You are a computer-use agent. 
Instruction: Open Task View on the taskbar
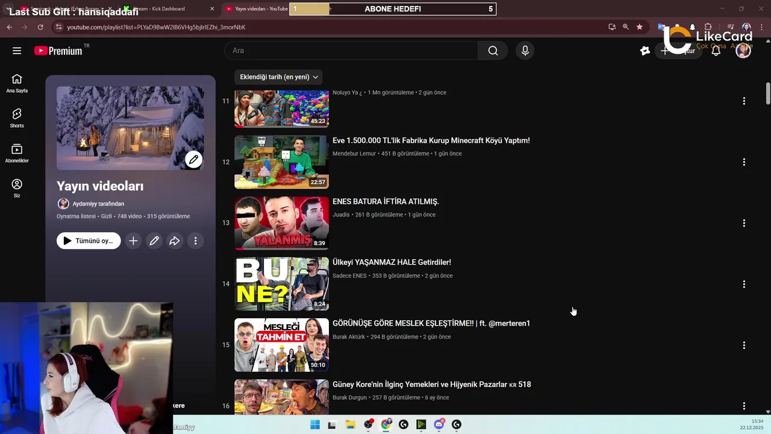331,424
